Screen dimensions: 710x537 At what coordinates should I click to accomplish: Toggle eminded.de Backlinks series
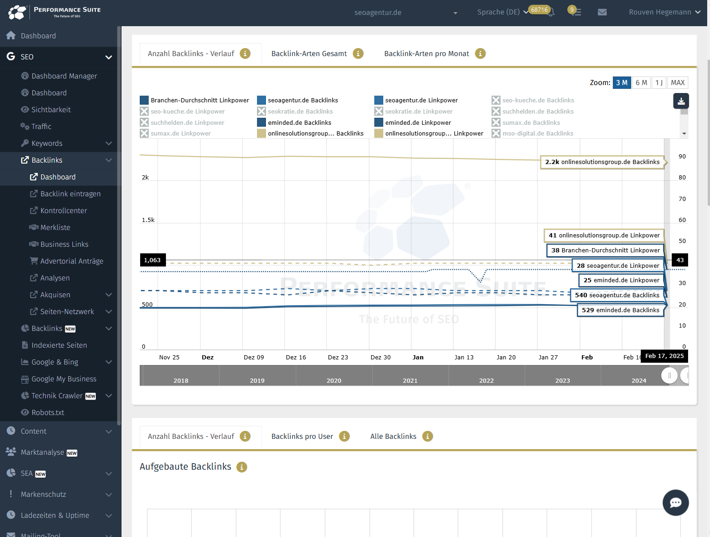[x=294, y=122]
